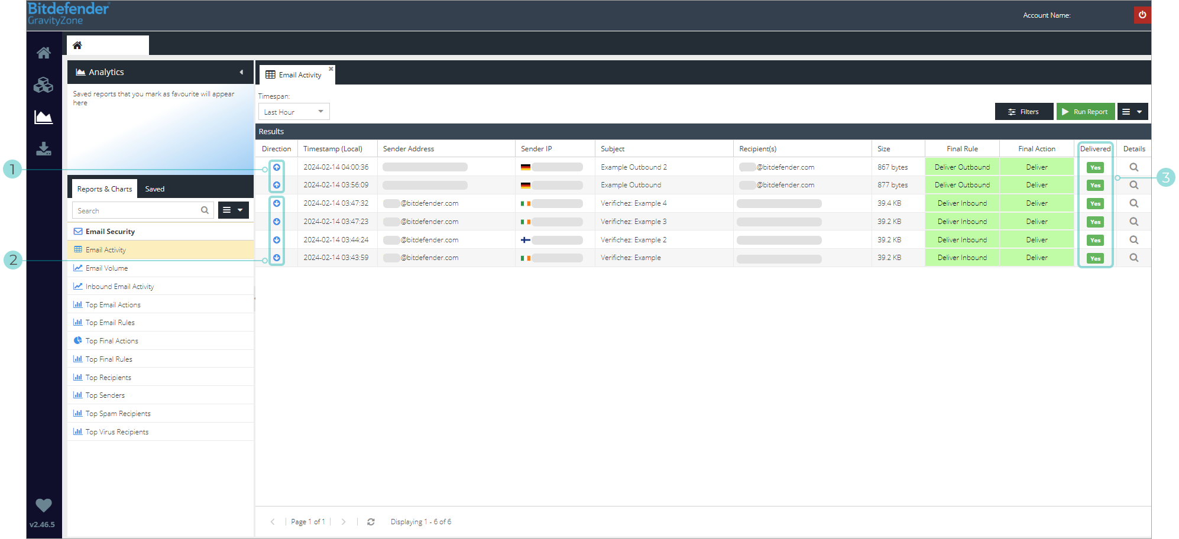Click the Email Security envelope icon
The width and height of the screenshot is (1179, 539).
79,231
